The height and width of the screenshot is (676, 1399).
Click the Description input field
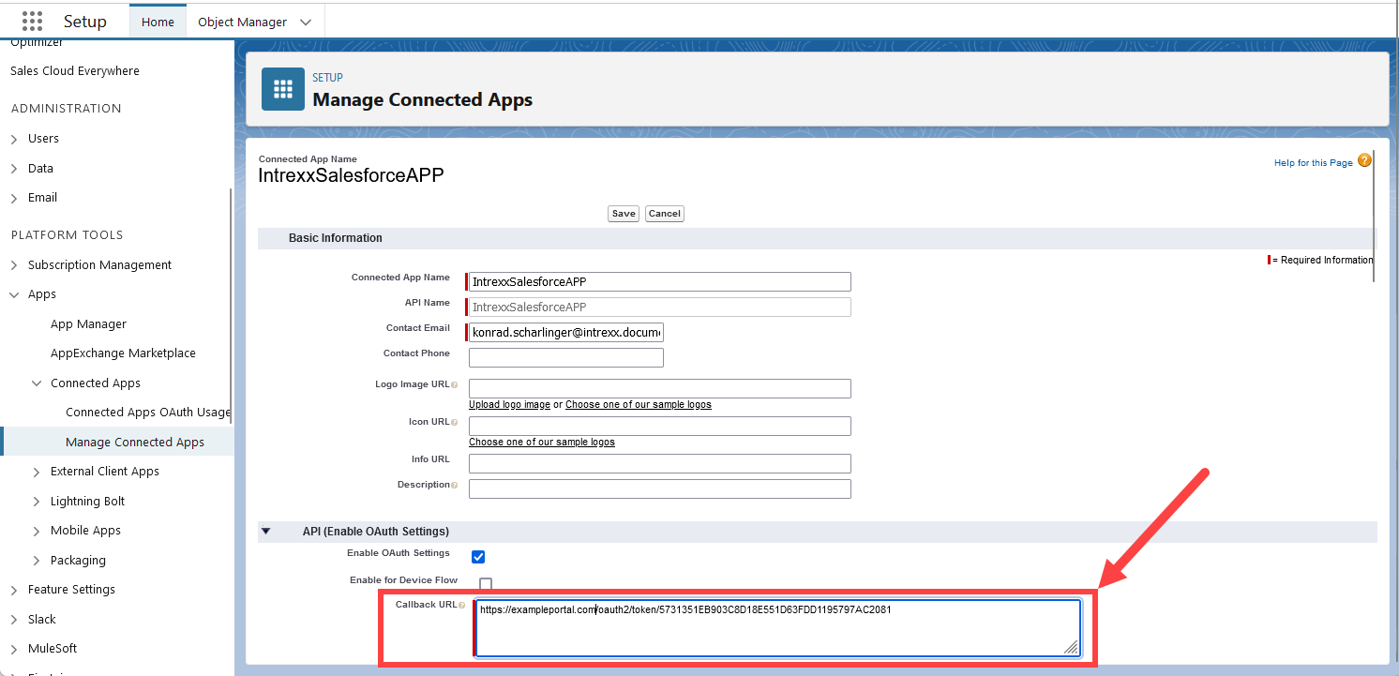(660, 488)
